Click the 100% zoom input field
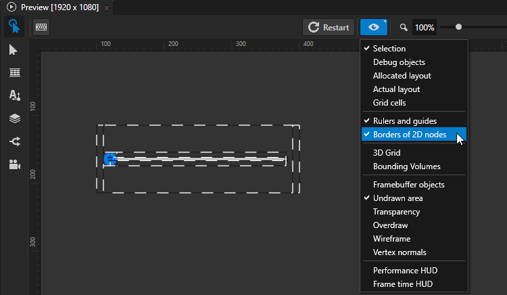 [x=425, y=28]
